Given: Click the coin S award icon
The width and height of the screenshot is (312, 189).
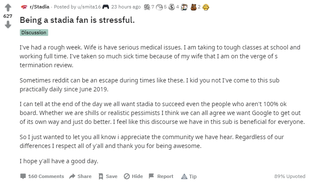Looking at the screenshot, I should 172,7.
